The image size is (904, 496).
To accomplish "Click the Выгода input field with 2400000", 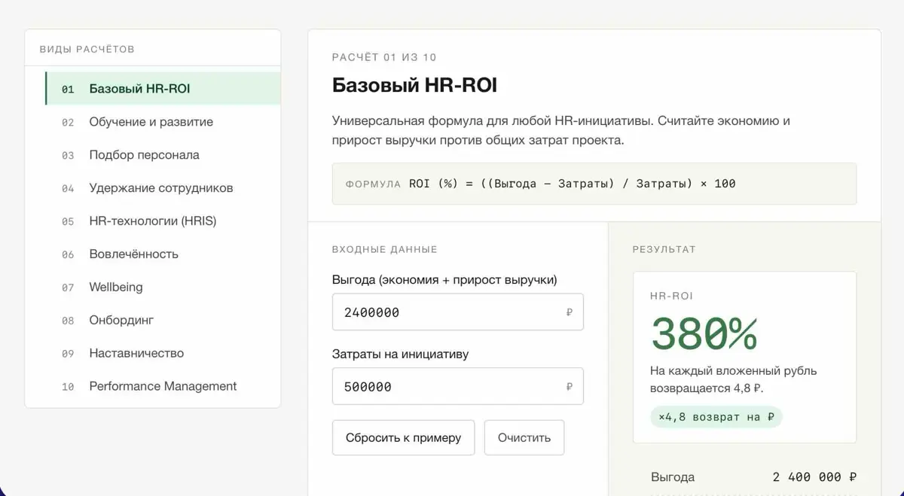I will (x=457, y=312).
